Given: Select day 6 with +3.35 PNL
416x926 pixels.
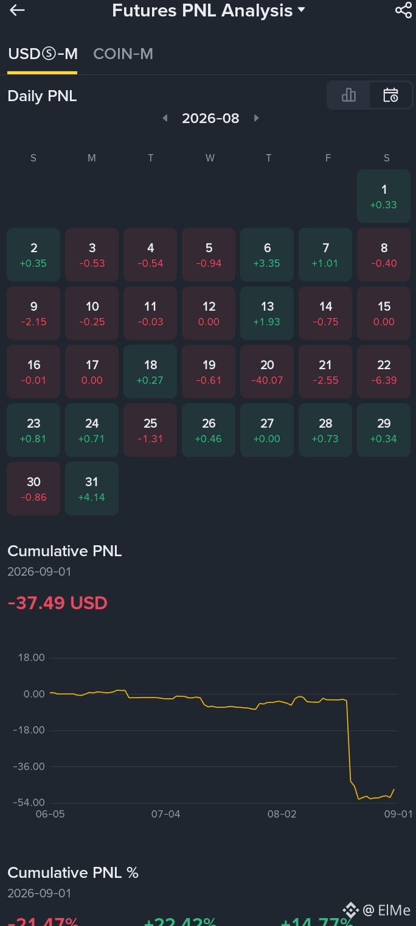Looking at the screenshot, I should 267,255.
